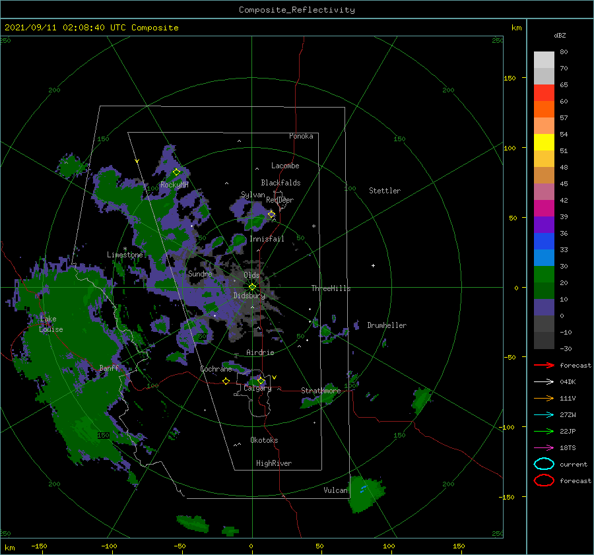This screenshot has height=555, width=594.
Task: Click the Okotoks town label
Action: [x=264, y=440]
